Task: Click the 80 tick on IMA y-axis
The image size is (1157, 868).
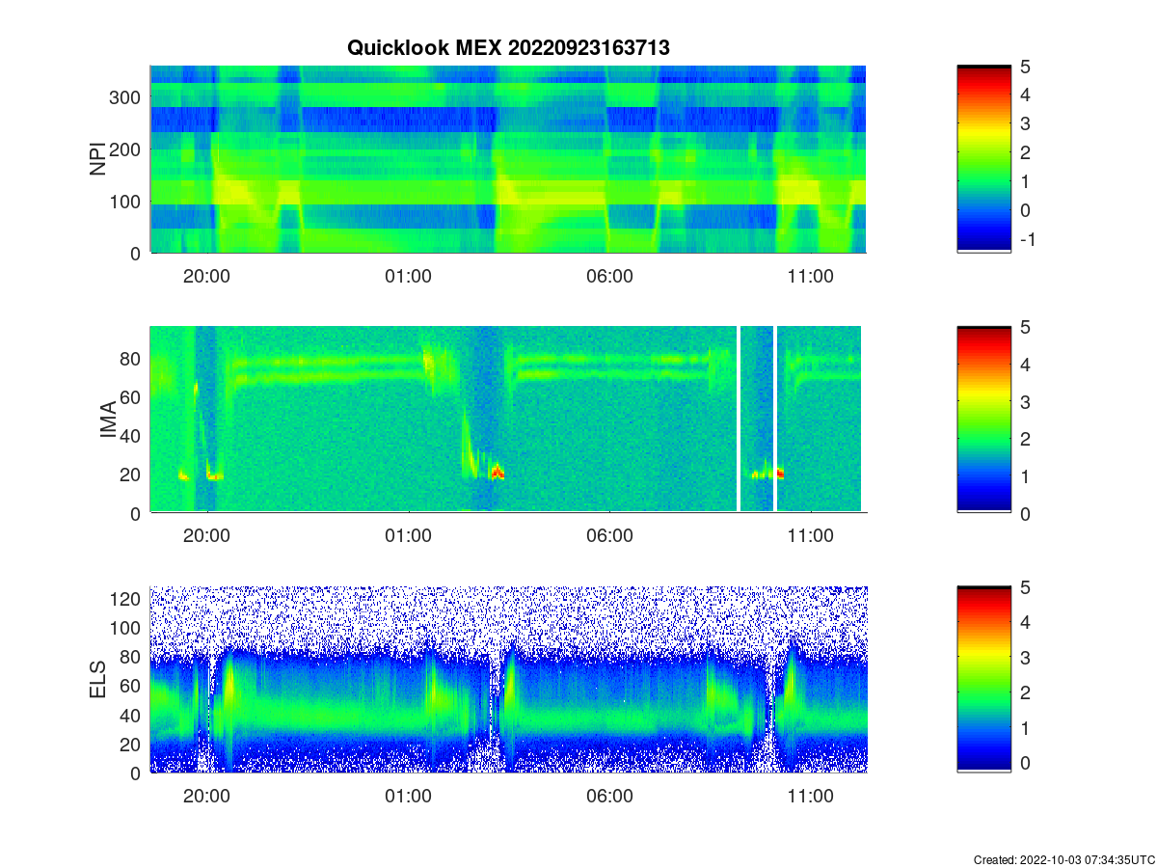Action: [132, 358]
